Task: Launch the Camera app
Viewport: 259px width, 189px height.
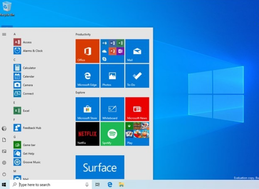Action: point(23,85)
